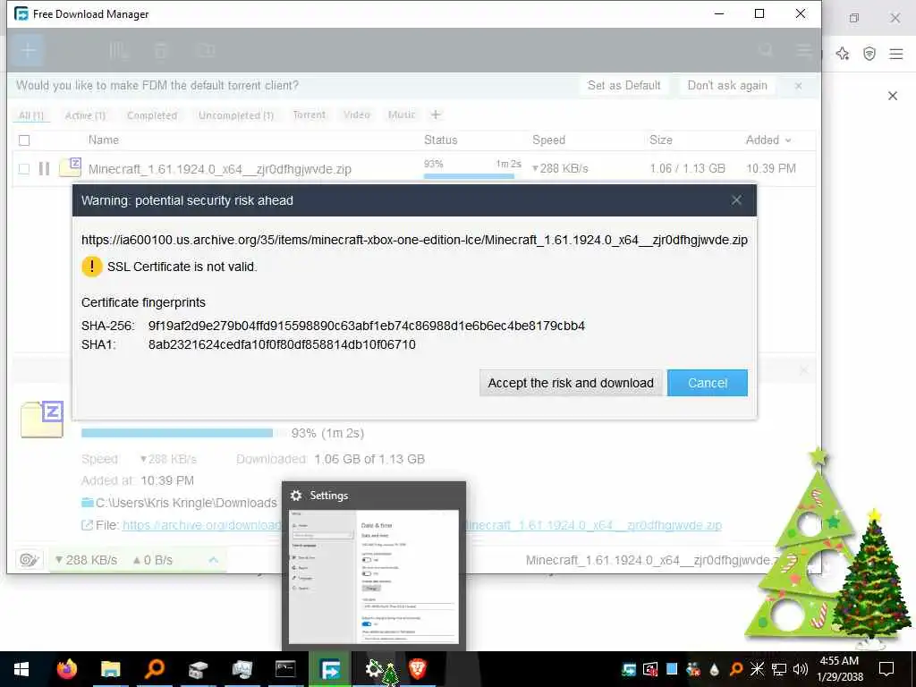Switch to the Completed tab
Screen dimensions: 916x687
tap(152, 115)
